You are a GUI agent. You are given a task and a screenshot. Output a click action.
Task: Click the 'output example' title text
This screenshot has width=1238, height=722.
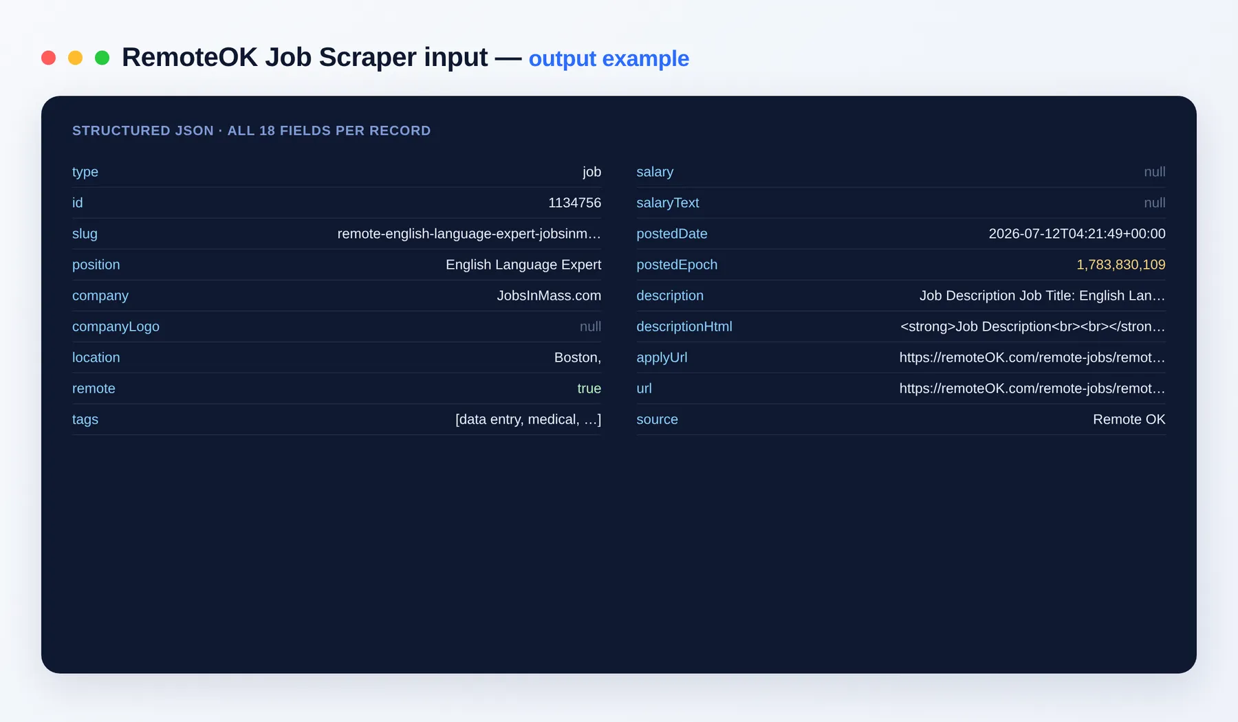click(609, 58)
